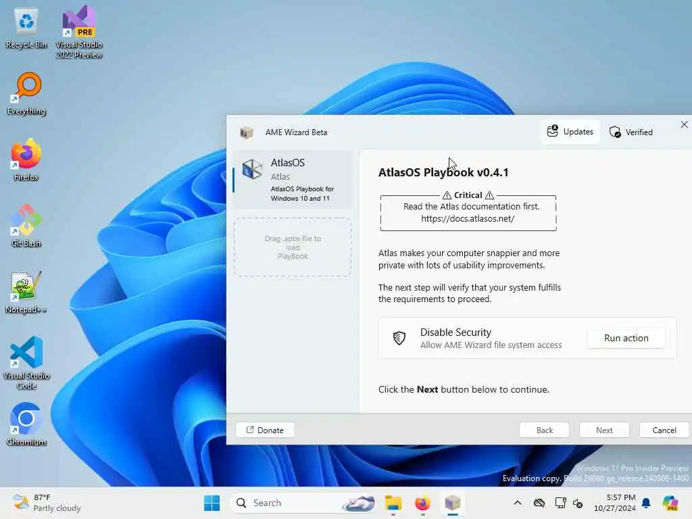
Task: Click the OneDrive cloud tray icon
Action: [539, 503]
